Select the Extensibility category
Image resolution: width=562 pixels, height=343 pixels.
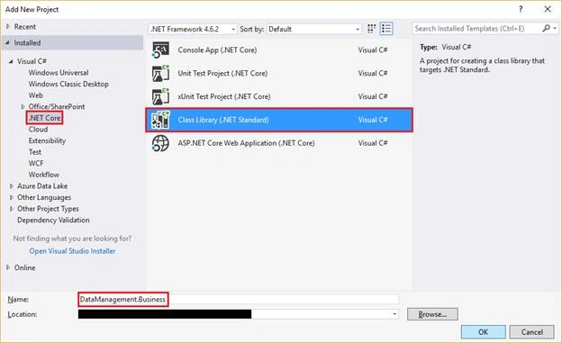click(47, 140)
